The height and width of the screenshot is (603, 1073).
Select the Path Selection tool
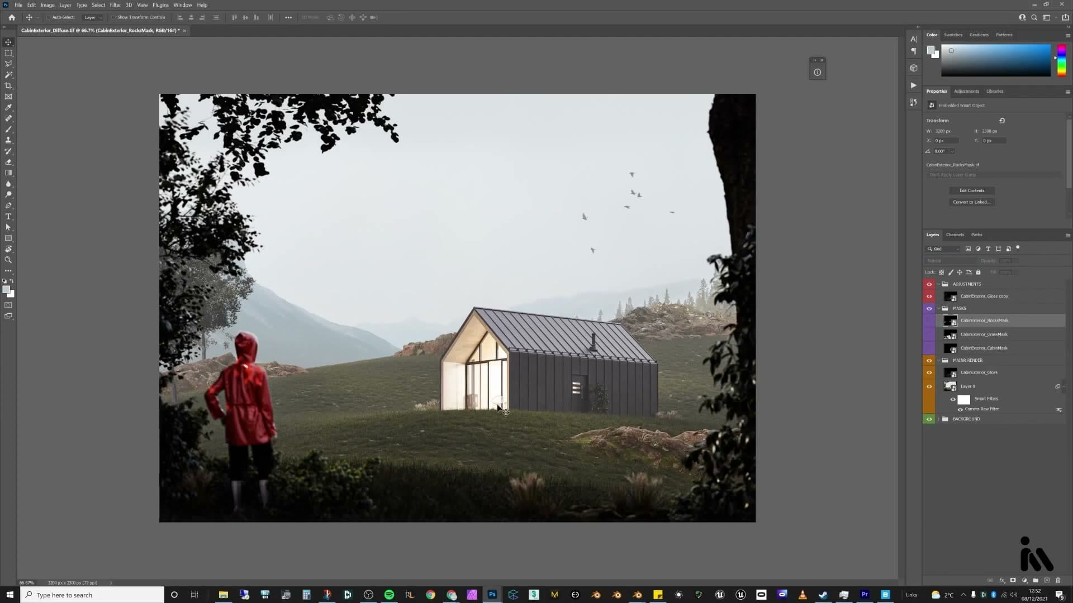[8, 227]
